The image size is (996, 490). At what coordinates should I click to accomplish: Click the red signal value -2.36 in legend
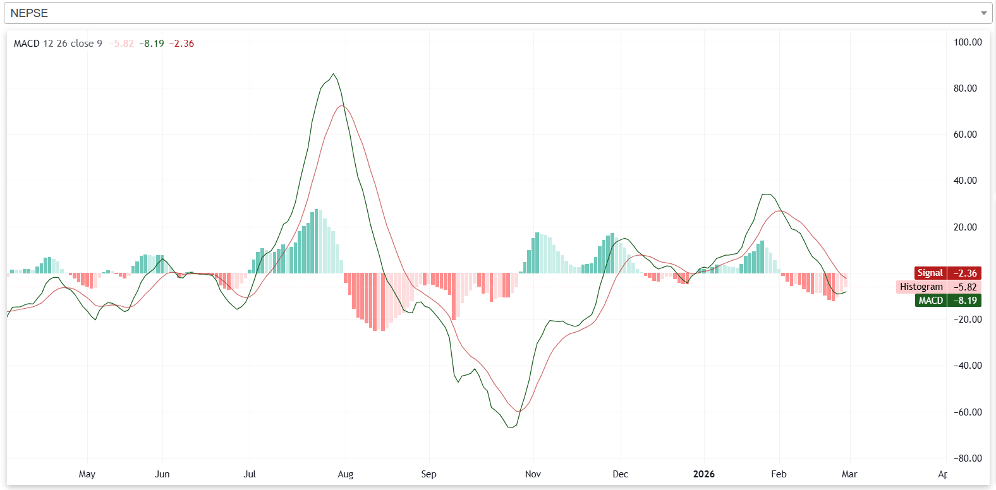pos(181,44)
